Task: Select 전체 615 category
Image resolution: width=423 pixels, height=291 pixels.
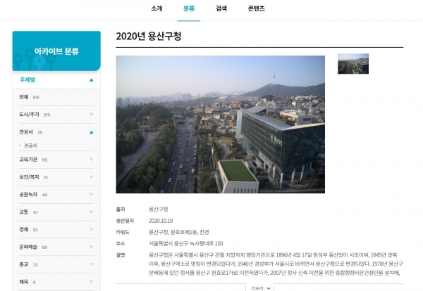Action: pyautogui.click(x=29, y=97)
